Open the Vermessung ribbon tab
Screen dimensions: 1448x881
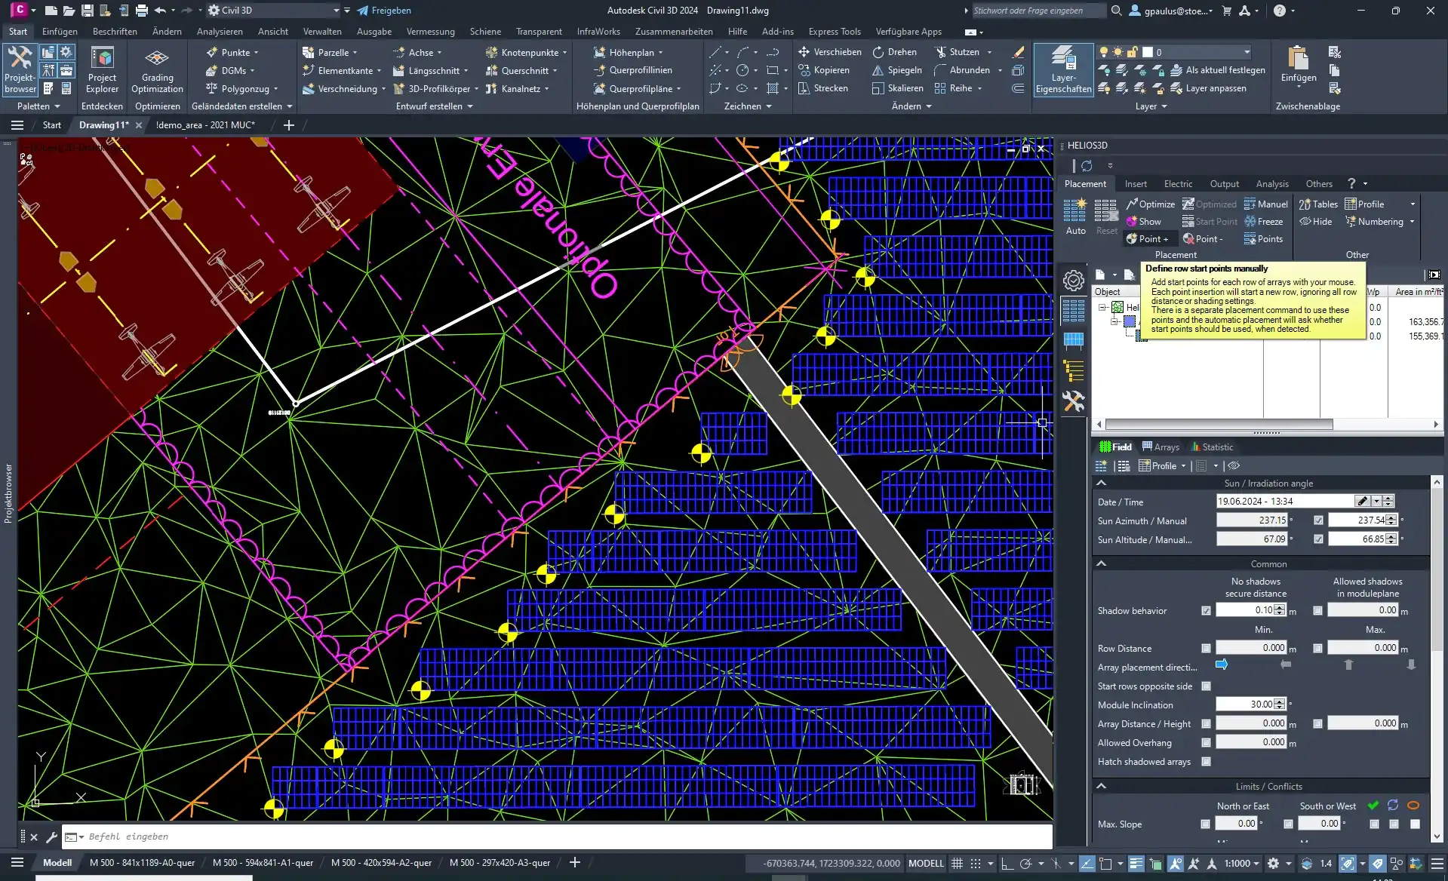[x=430, y=32]
